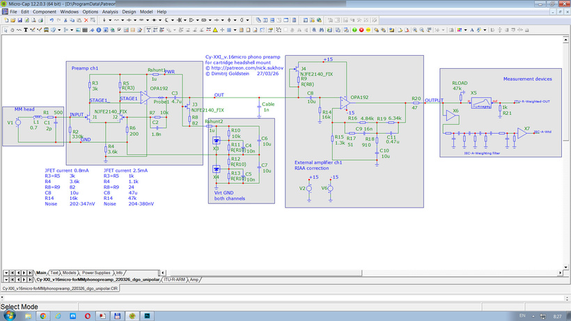Click the red circle X toolbar icon
This screenshot has width=571, height=321.
[x=361, y=30]
